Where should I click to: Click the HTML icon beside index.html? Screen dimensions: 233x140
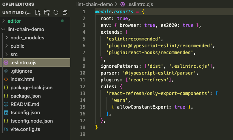[6, 79]
